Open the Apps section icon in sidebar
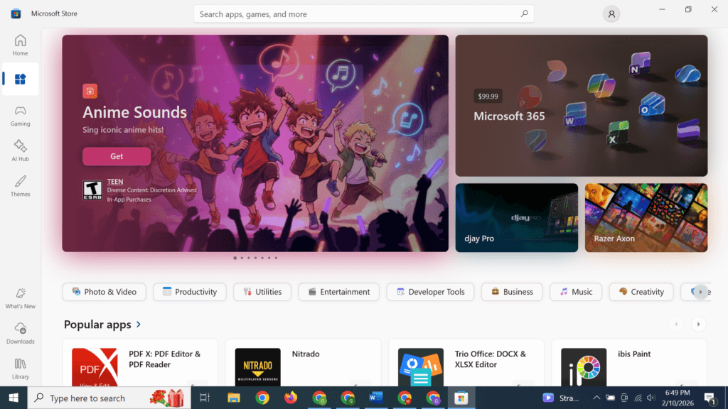Viewport: 728px width, 409px height. pyautogui.click(x=20, y=80)
